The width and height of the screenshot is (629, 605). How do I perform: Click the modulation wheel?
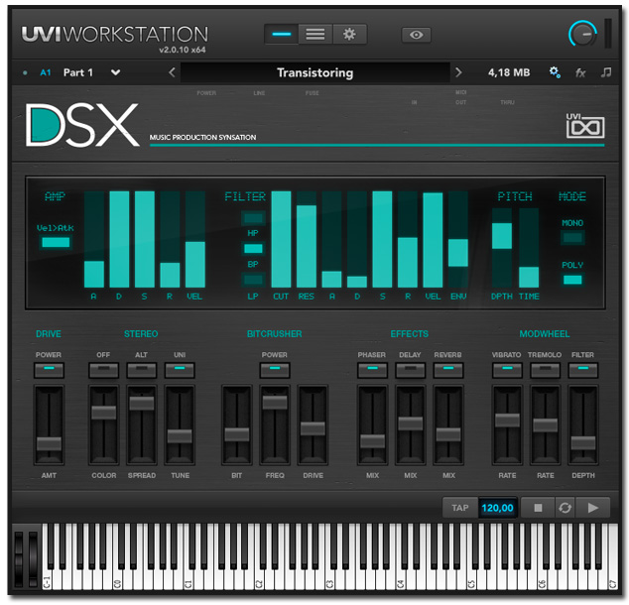[33, 559]
